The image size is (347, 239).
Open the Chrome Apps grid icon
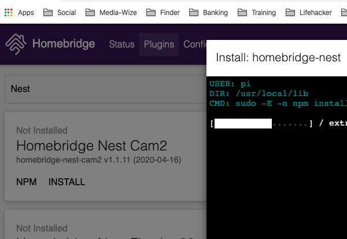click(8, 12)
